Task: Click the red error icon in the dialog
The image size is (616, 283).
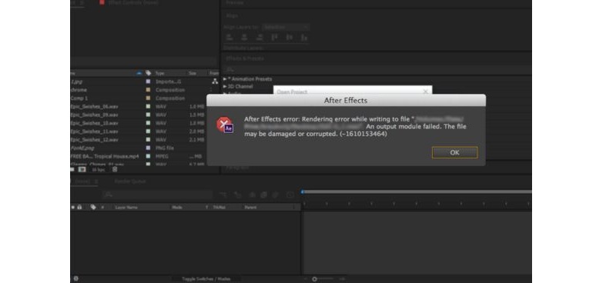Action: click(224, 125)
